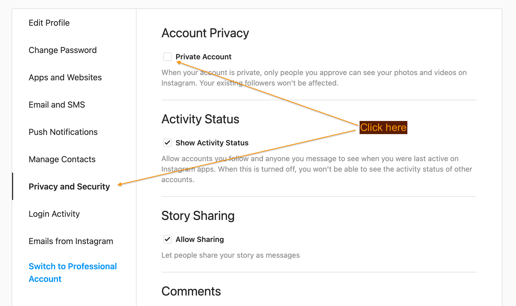Go to Change Password

pos(63,50)
